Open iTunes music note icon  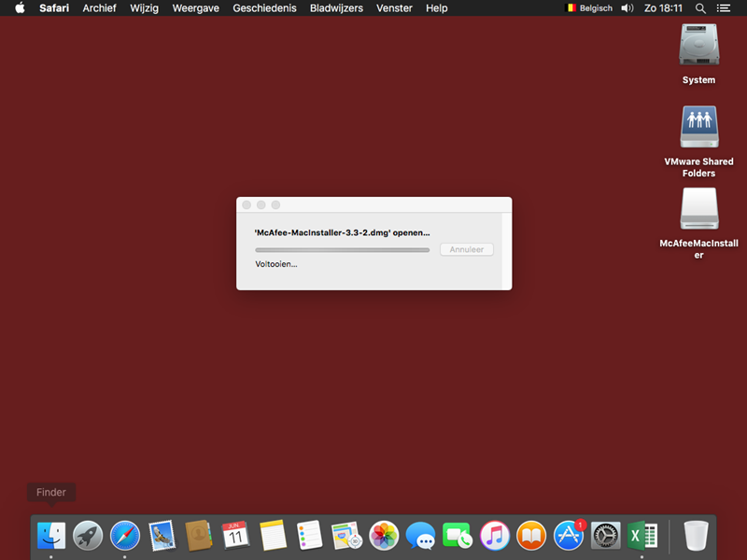click(494, 535)
